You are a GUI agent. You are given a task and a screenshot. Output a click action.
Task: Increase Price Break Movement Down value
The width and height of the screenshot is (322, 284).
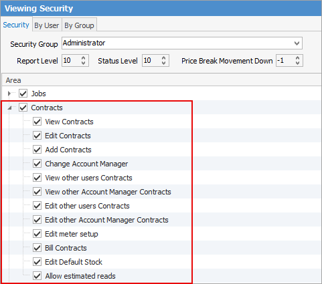297,58
